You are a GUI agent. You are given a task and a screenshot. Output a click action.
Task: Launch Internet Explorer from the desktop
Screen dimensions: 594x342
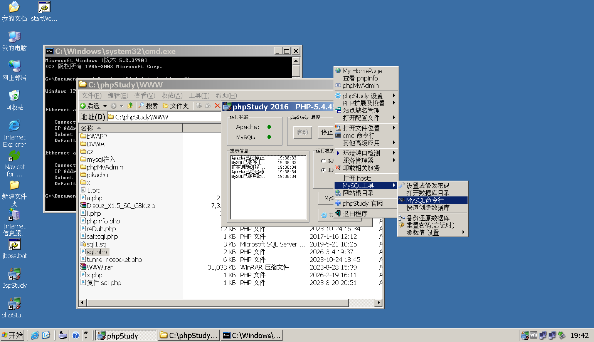14,134
